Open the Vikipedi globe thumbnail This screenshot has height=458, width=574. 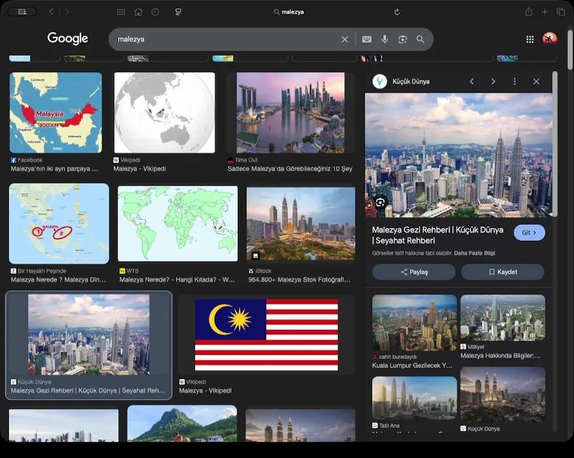[x=165, y=113]
